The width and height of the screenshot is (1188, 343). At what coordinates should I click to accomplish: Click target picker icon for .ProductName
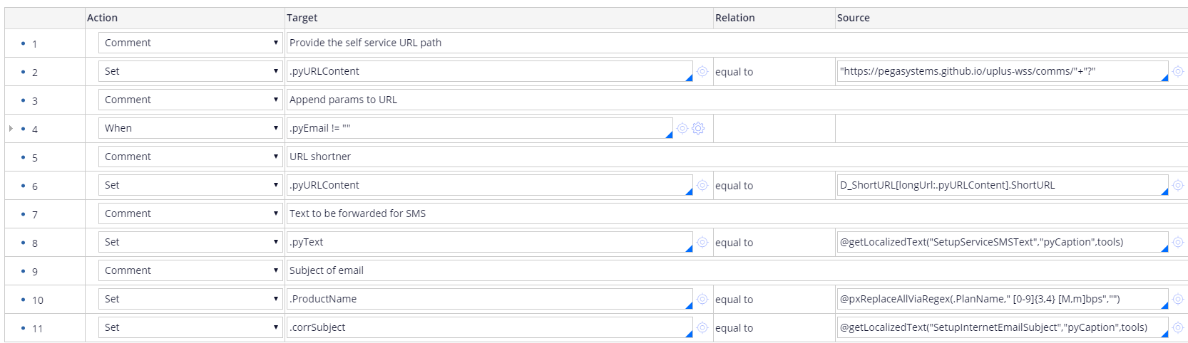click(x=702, y=299)
